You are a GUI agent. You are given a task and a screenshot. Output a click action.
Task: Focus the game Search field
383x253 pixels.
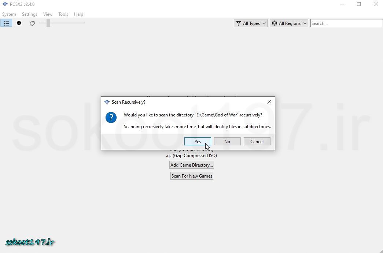coord(346,23)
